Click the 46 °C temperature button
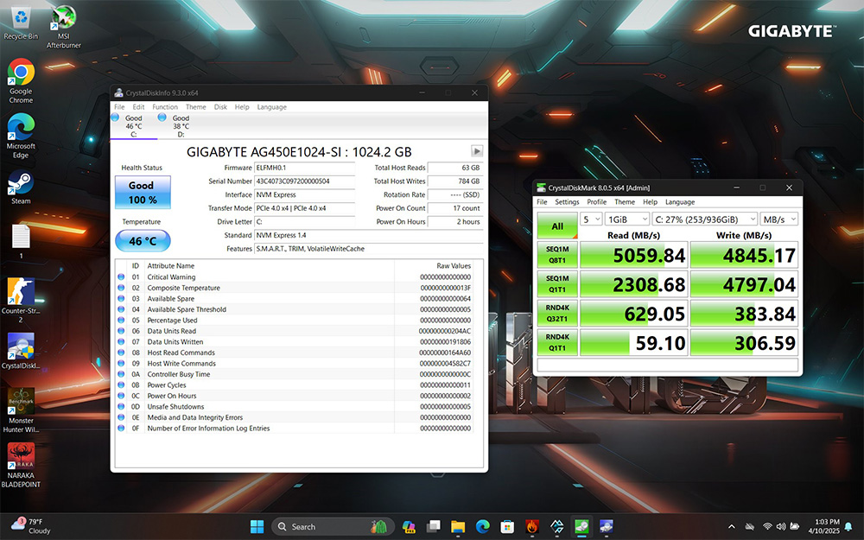864x540 pixels. 143,241
